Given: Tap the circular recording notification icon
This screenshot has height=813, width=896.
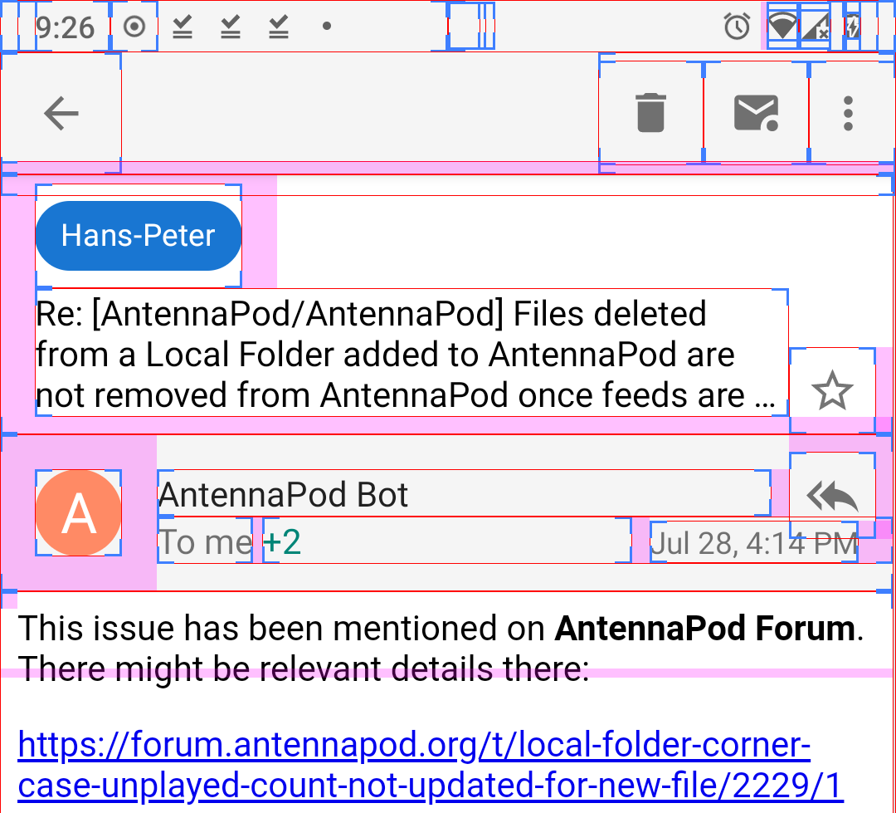Looking at the screenshot, I should (x=134, y=27).
